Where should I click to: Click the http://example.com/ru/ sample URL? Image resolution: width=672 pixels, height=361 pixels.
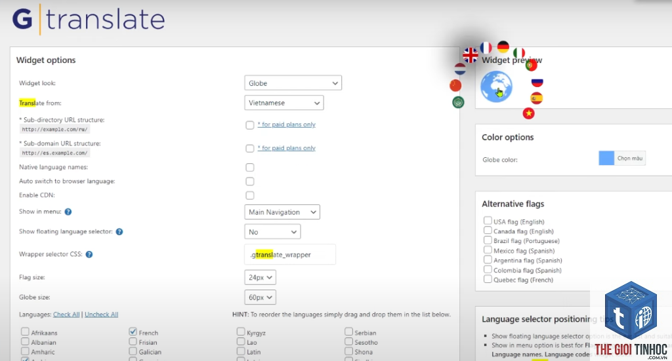tap(55, 129)
